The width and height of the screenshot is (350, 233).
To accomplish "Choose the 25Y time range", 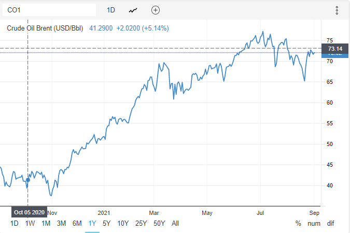I will click(x=141, y=223).
